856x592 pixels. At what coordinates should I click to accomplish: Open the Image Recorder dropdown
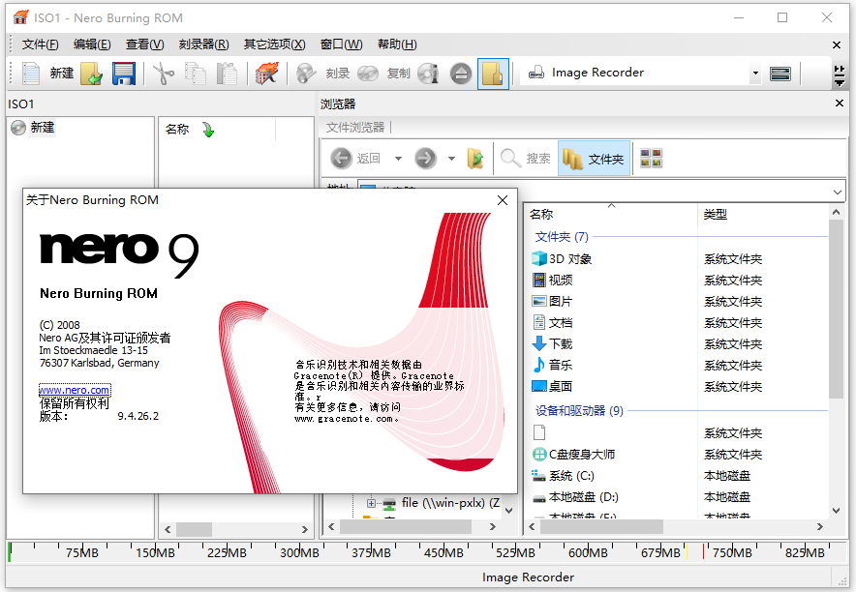click(x=754, y=74)
